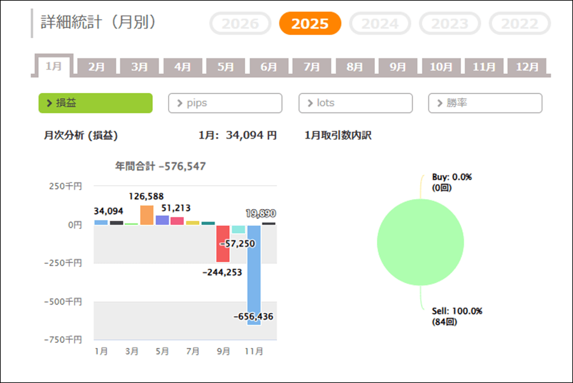
Task: Select the orange April profit bar
Action: coord(146,215)
